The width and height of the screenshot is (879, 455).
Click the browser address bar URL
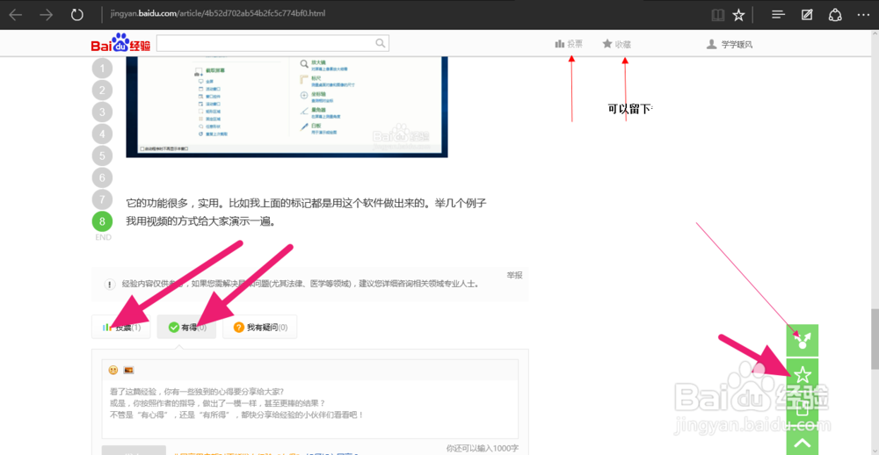coord(217,13)
